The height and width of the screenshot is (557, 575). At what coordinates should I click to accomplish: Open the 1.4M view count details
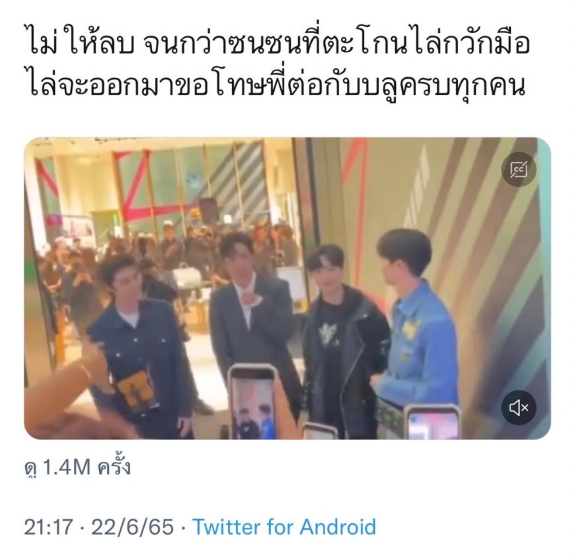coord(77,467)
